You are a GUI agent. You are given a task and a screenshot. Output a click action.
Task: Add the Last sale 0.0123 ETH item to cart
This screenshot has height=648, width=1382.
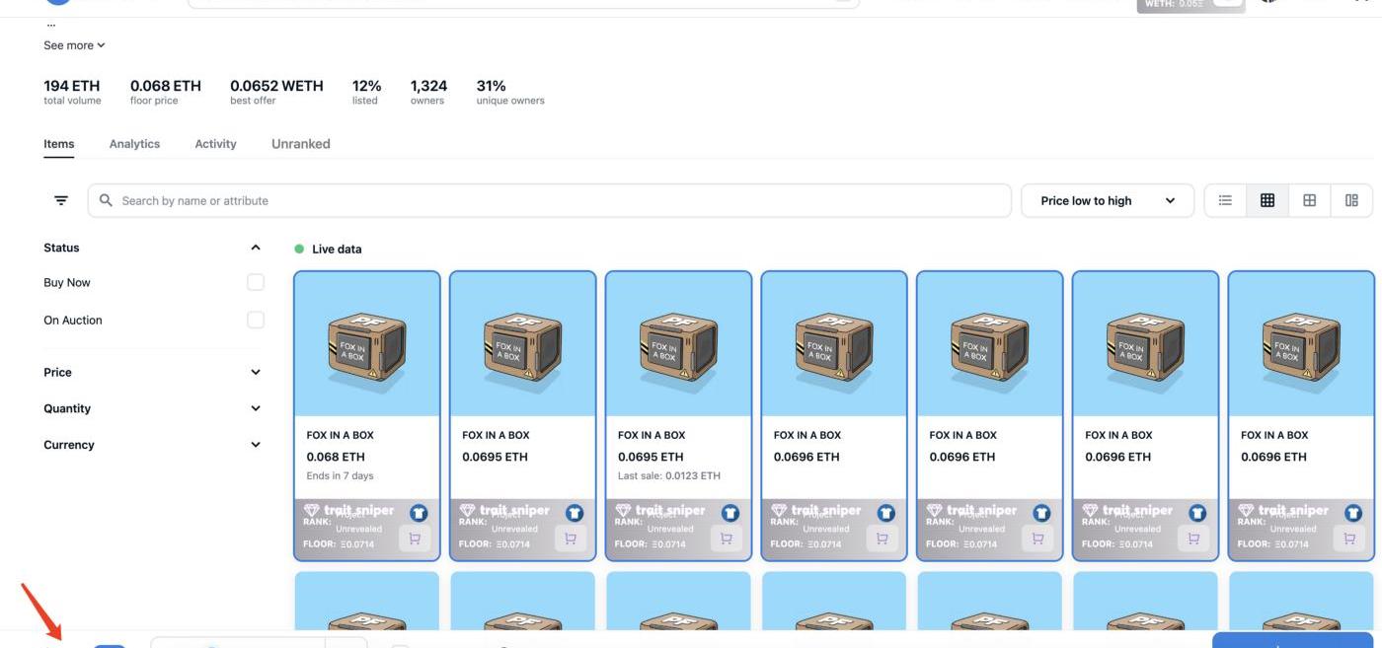727,539
